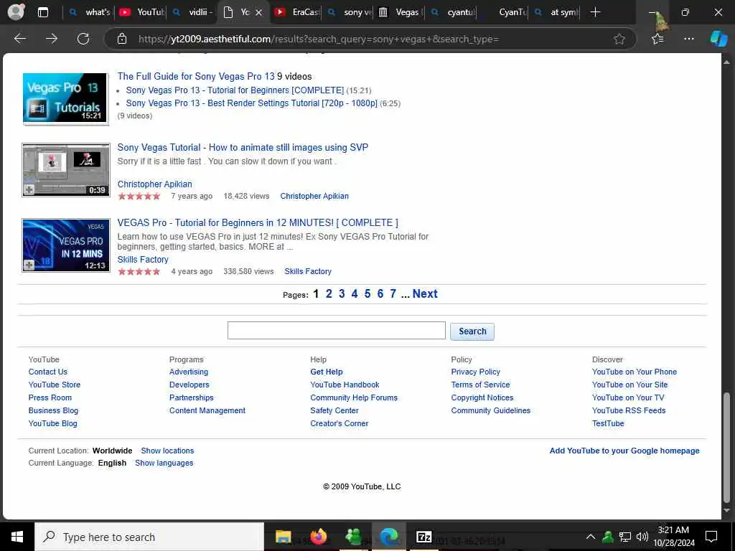Open the tab actions menu icon

coord(42,12)
